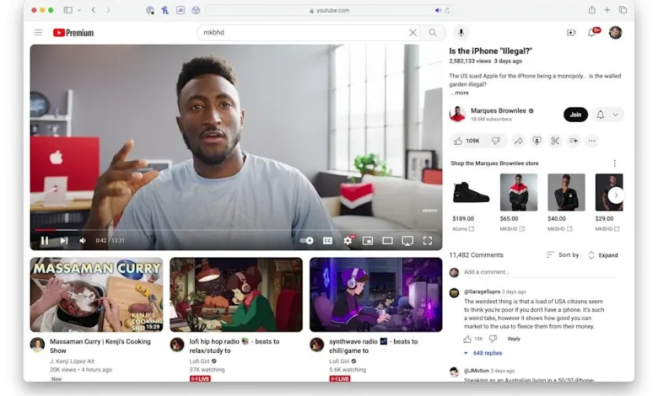658x396 pixels.
Task: Save video to playlist icon
Action: (574, 141)
